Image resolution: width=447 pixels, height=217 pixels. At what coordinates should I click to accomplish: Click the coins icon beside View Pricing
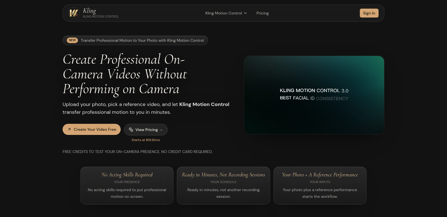(131, 130)
